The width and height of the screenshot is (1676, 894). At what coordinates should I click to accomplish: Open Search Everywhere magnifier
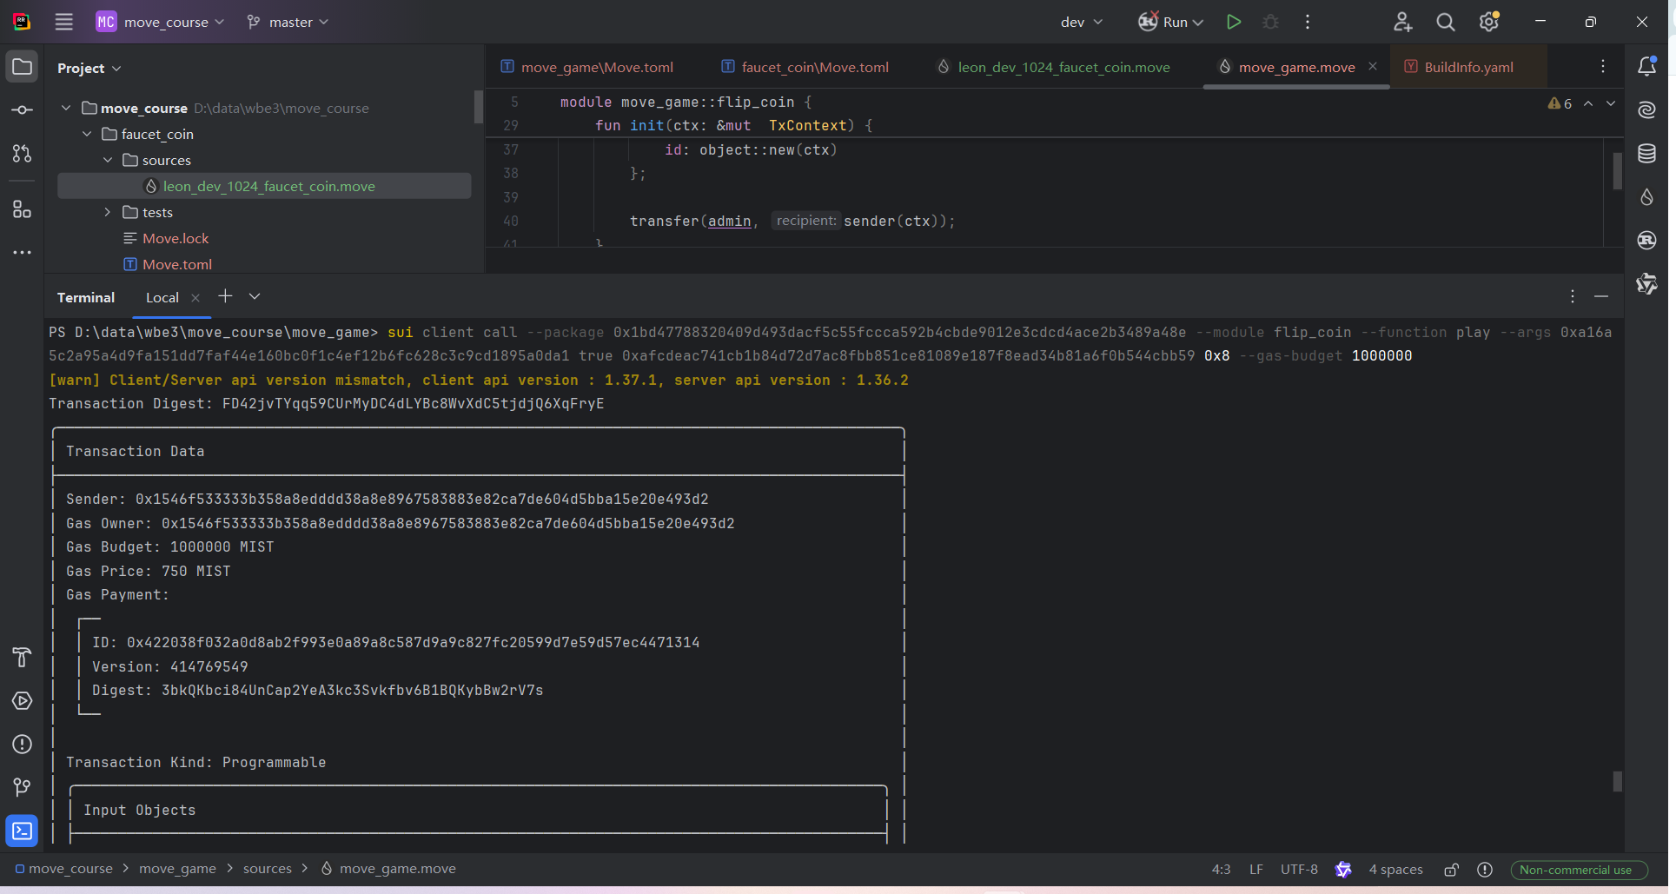point(1446,22)
